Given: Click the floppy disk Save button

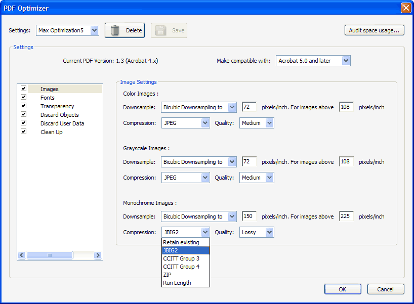Looking at the screenshot, I should tap(169, 30).
